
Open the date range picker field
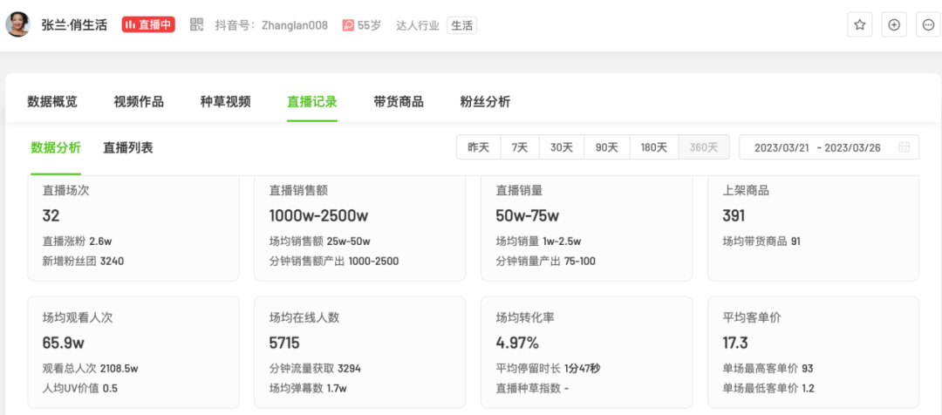click(818, 147)
